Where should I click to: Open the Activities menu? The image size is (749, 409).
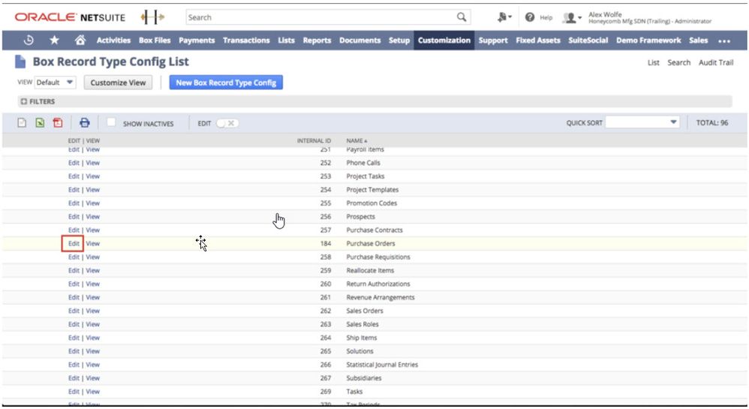[x=113, y=41]
